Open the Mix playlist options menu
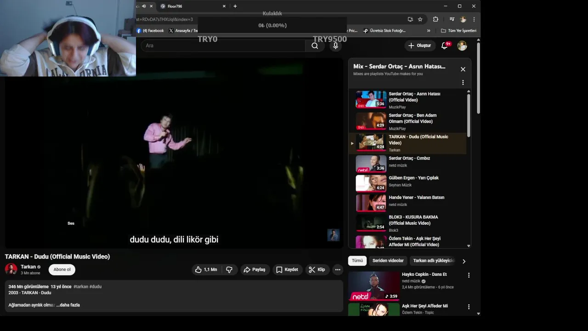588x331 pixels. pos(463,82)
